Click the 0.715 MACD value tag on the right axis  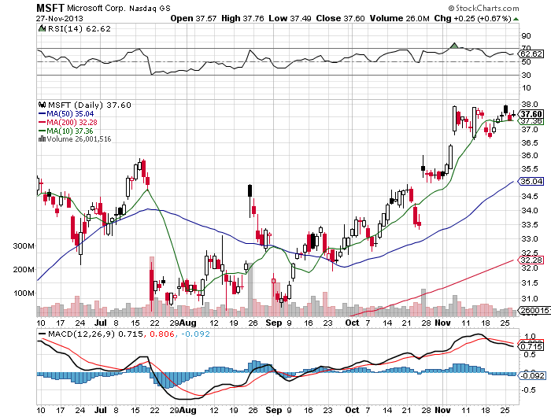(531, 347)
